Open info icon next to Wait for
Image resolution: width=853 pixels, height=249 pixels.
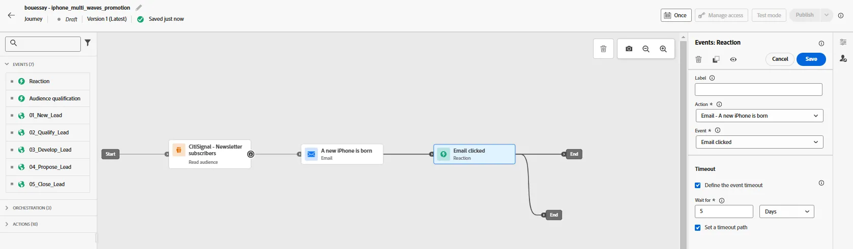(x=722, y=200)
